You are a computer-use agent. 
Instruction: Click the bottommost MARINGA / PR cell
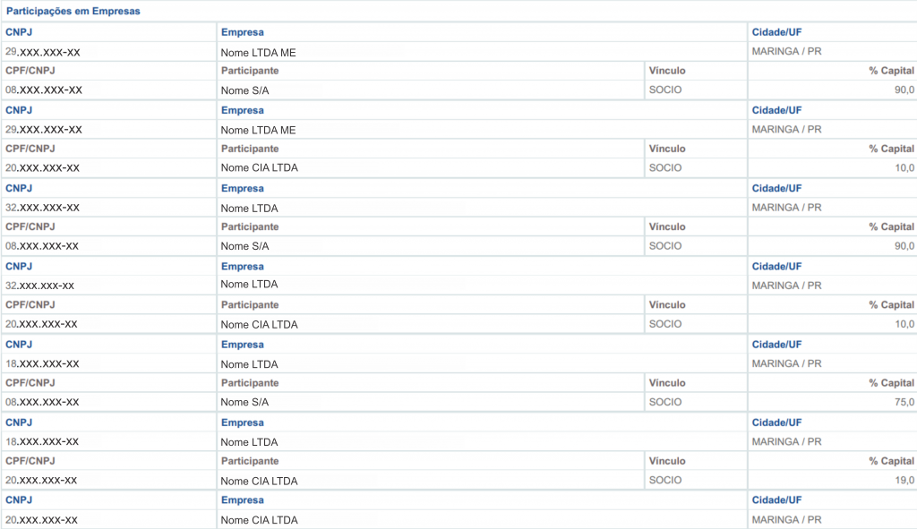pos(786,520)
